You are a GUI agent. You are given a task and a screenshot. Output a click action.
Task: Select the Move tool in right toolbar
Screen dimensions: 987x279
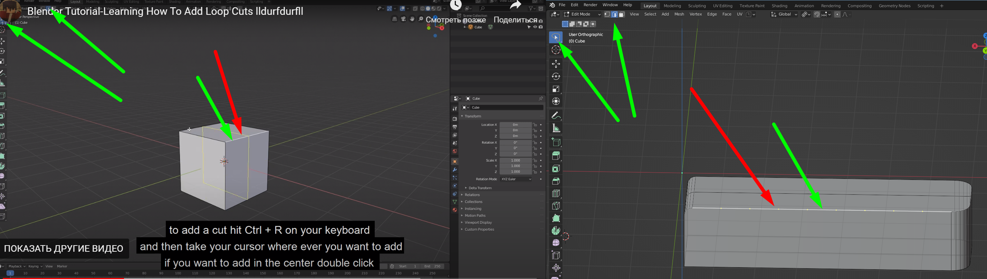click(556, 64)
